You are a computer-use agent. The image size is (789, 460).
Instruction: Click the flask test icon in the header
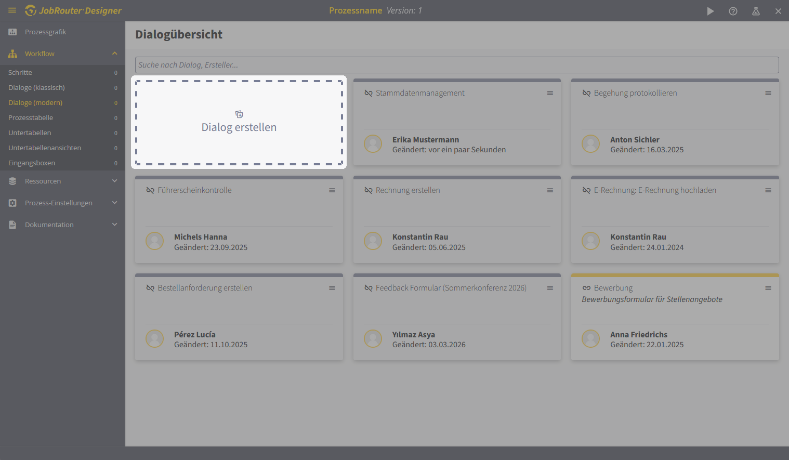(x=756, y=11)
